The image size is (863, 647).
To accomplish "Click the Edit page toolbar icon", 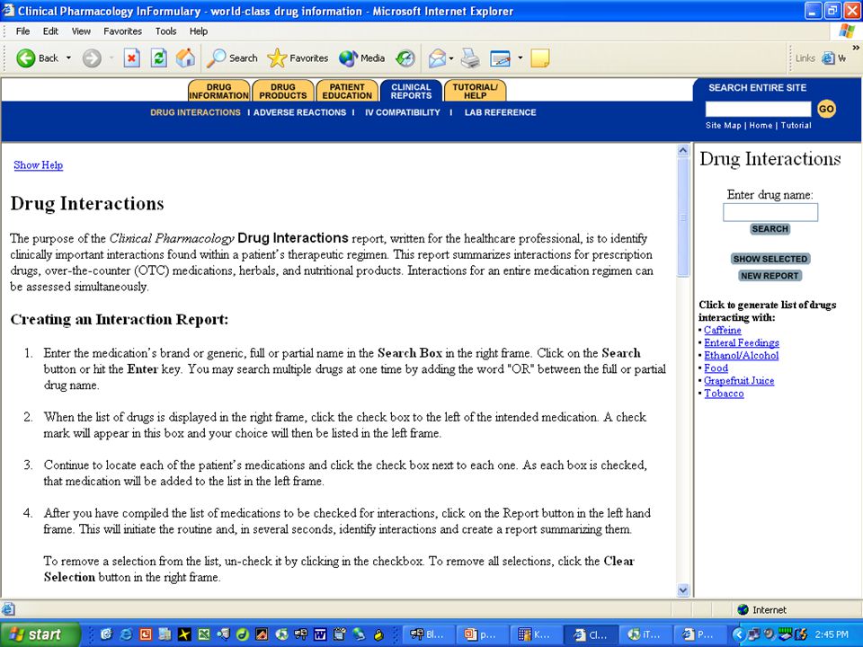I will coord(500,58).
